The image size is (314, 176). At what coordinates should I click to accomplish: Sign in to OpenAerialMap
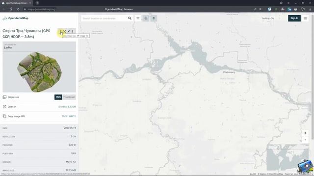coord(294,18)
